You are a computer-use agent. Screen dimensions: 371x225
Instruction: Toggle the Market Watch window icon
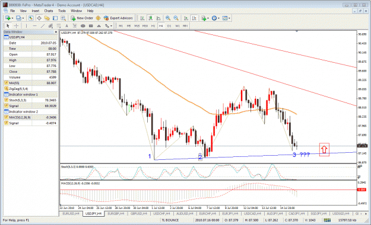[31, 18]
